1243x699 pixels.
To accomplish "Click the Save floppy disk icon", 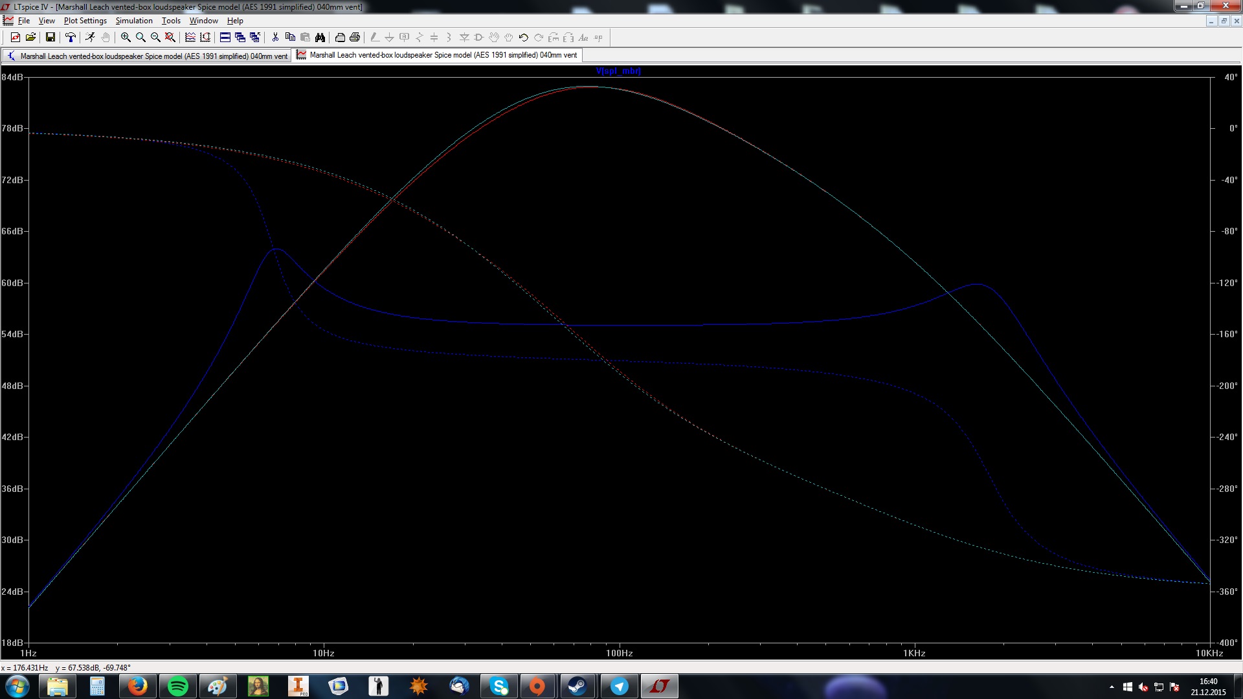I will coord(50,38).
